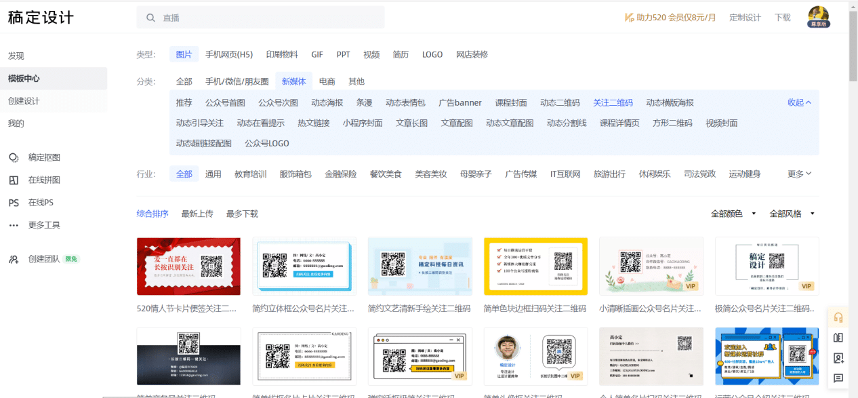Filter by 餐饮美食 industry
This screenshot has height=398, width=858.
386,174
